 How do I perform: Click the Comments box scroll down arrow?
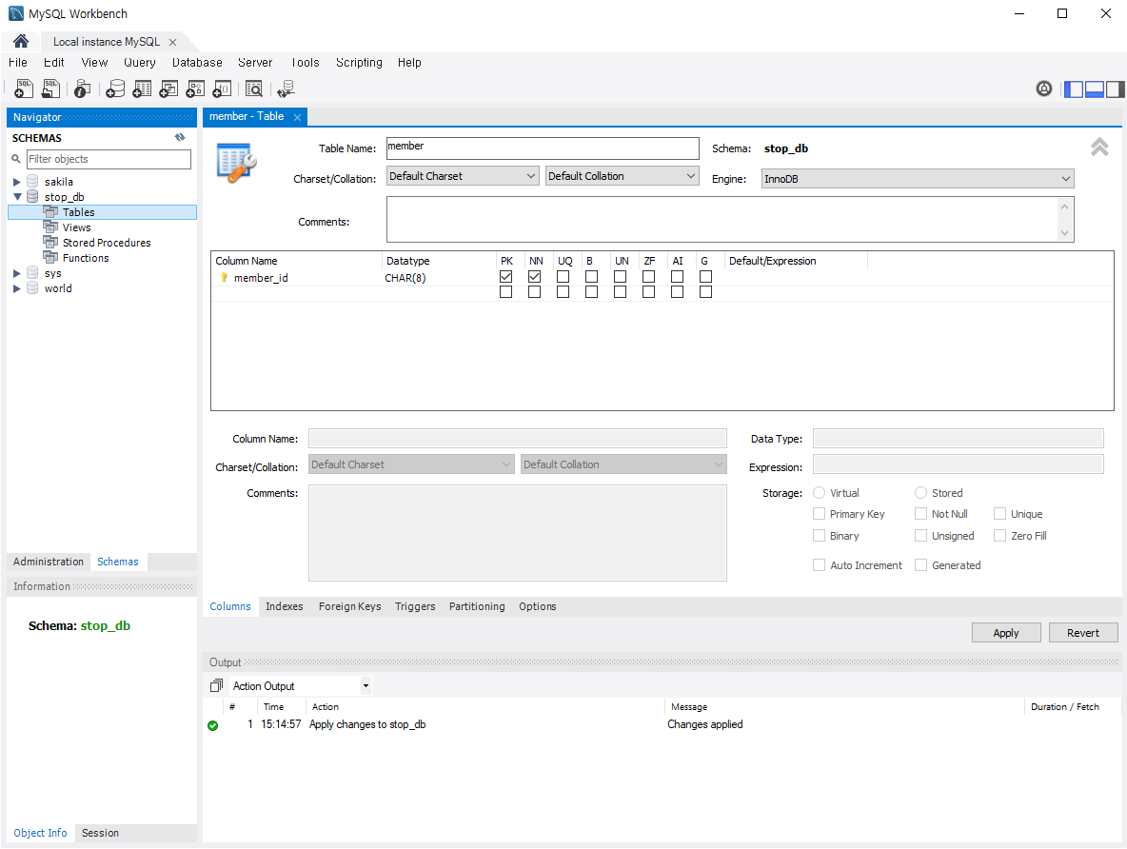coord(1064,233)
